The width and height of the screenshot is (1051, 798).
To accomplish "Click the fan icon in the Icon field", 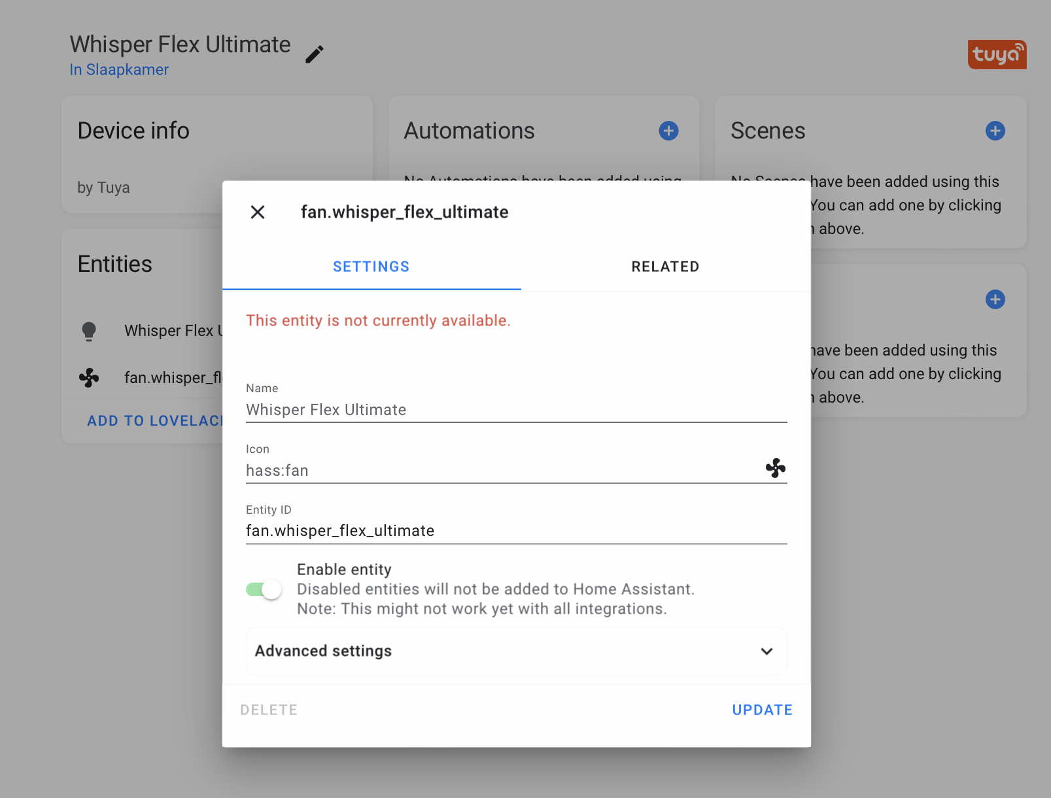I will (776, 468).
